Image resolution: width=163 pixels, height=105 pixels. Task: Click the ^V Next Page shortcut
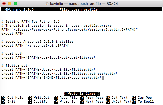pyautogui.click(x=92, y=102)
